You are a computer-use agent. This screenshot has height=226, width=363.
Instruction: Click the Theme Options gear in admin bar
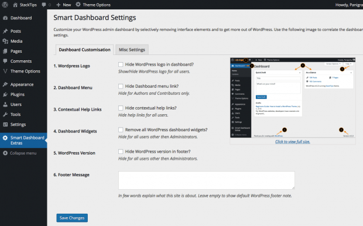tap(78, 5)
